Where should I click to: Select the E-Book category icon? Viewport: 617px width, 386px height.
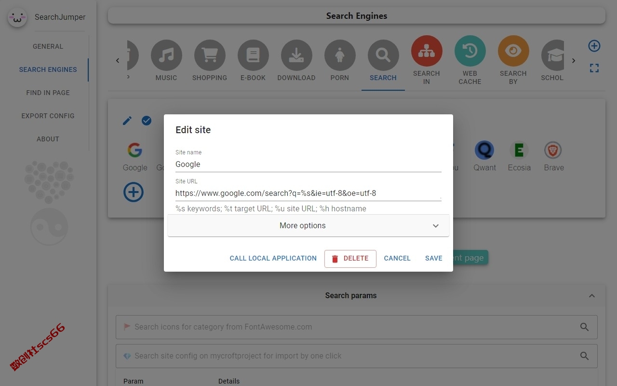[x=253, y=55]
